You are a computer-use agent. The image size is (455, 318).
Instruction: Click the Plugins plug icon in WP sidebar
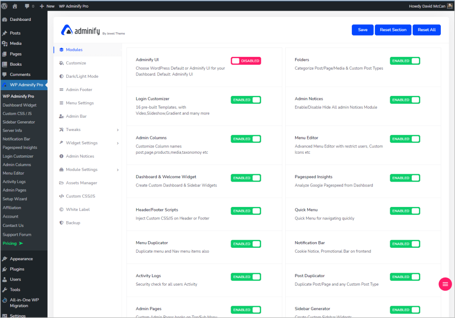click(4, 269)
